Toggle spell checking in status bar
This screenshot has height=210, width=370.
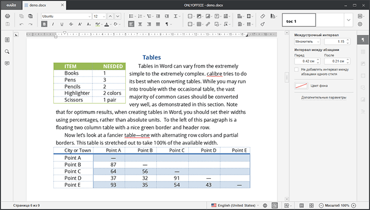[x=275, y=206]
